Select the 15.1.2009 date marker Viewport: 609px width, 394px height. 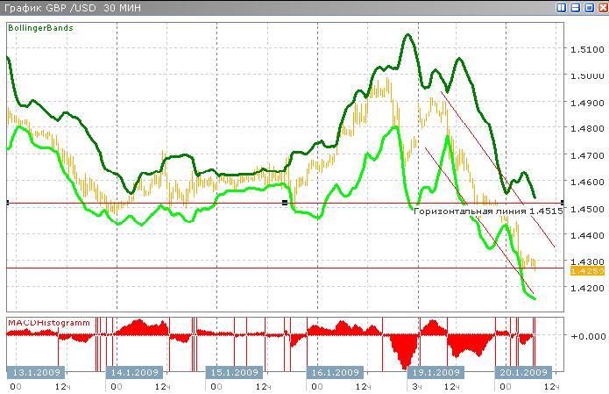[x=234, y=372]
